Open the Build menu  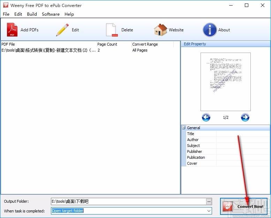[32, 14]
